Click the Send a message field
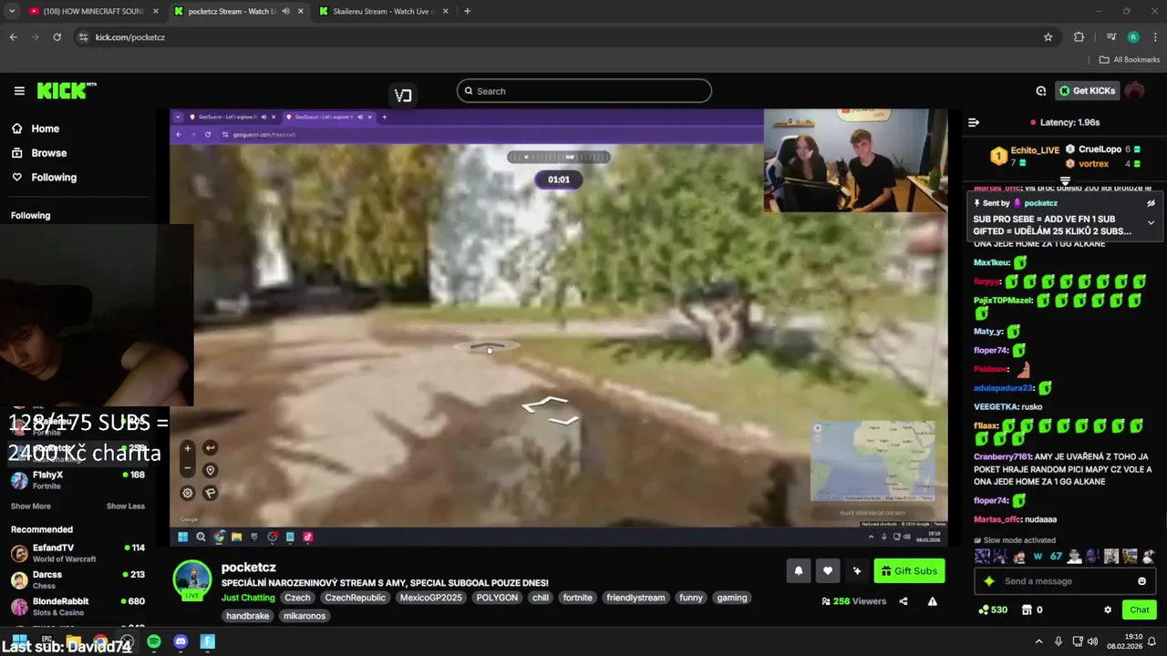 (1065, 581)
